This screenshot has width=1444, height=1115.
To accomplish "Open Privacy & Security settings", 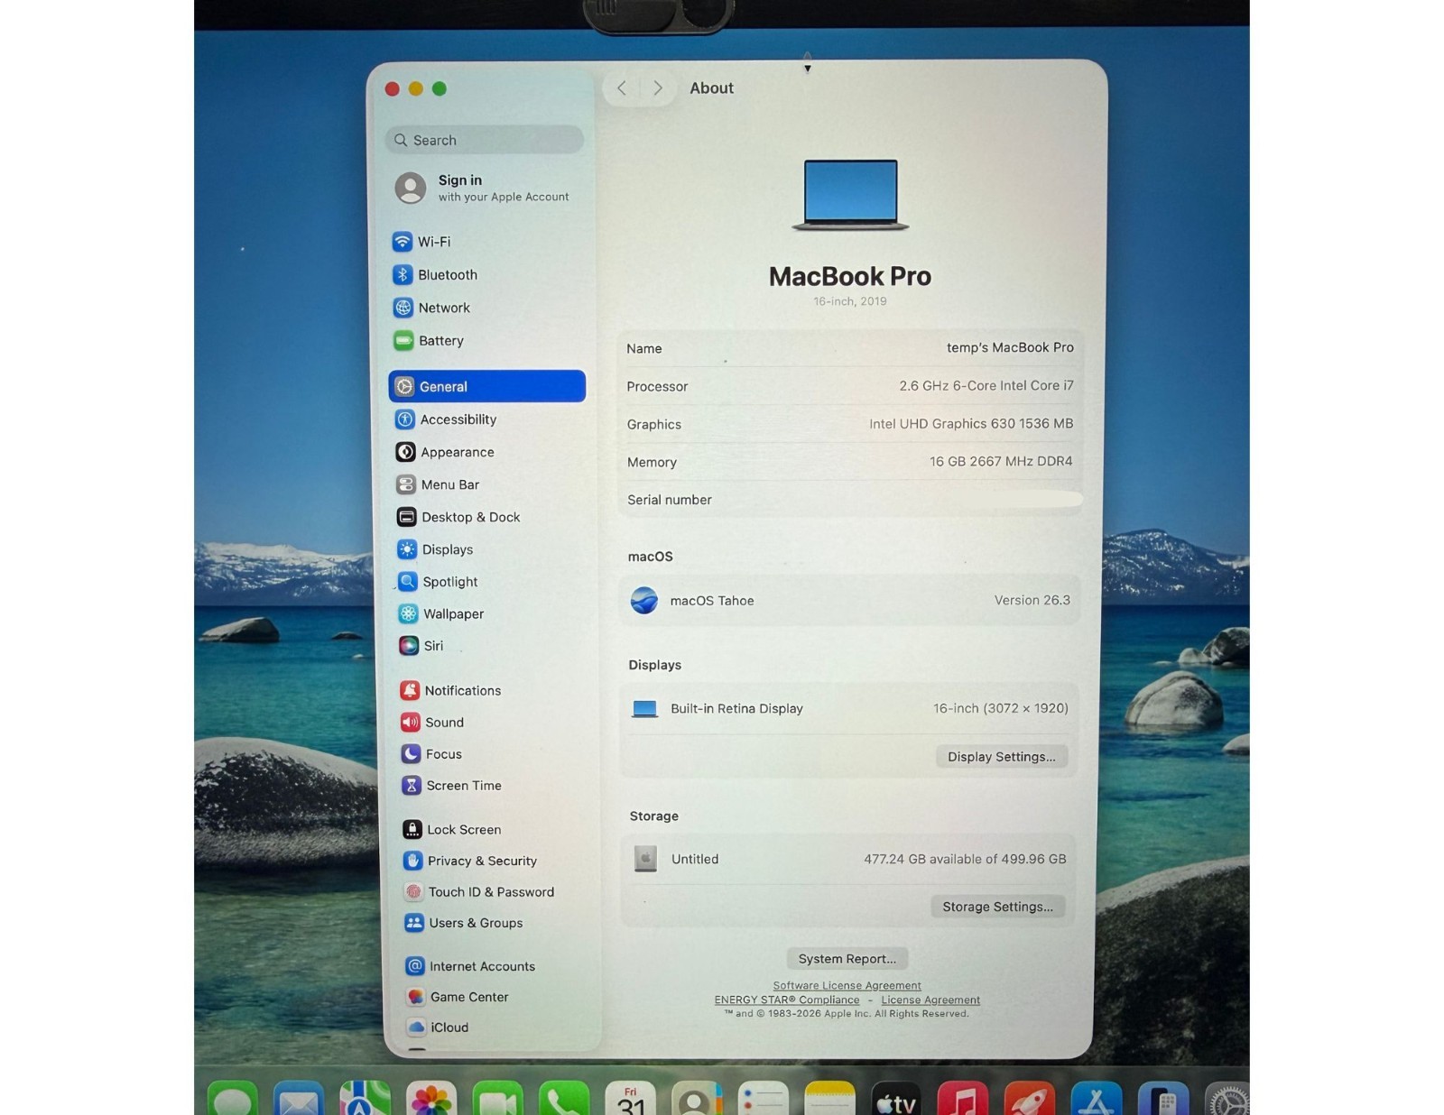I will pos(470,862).
